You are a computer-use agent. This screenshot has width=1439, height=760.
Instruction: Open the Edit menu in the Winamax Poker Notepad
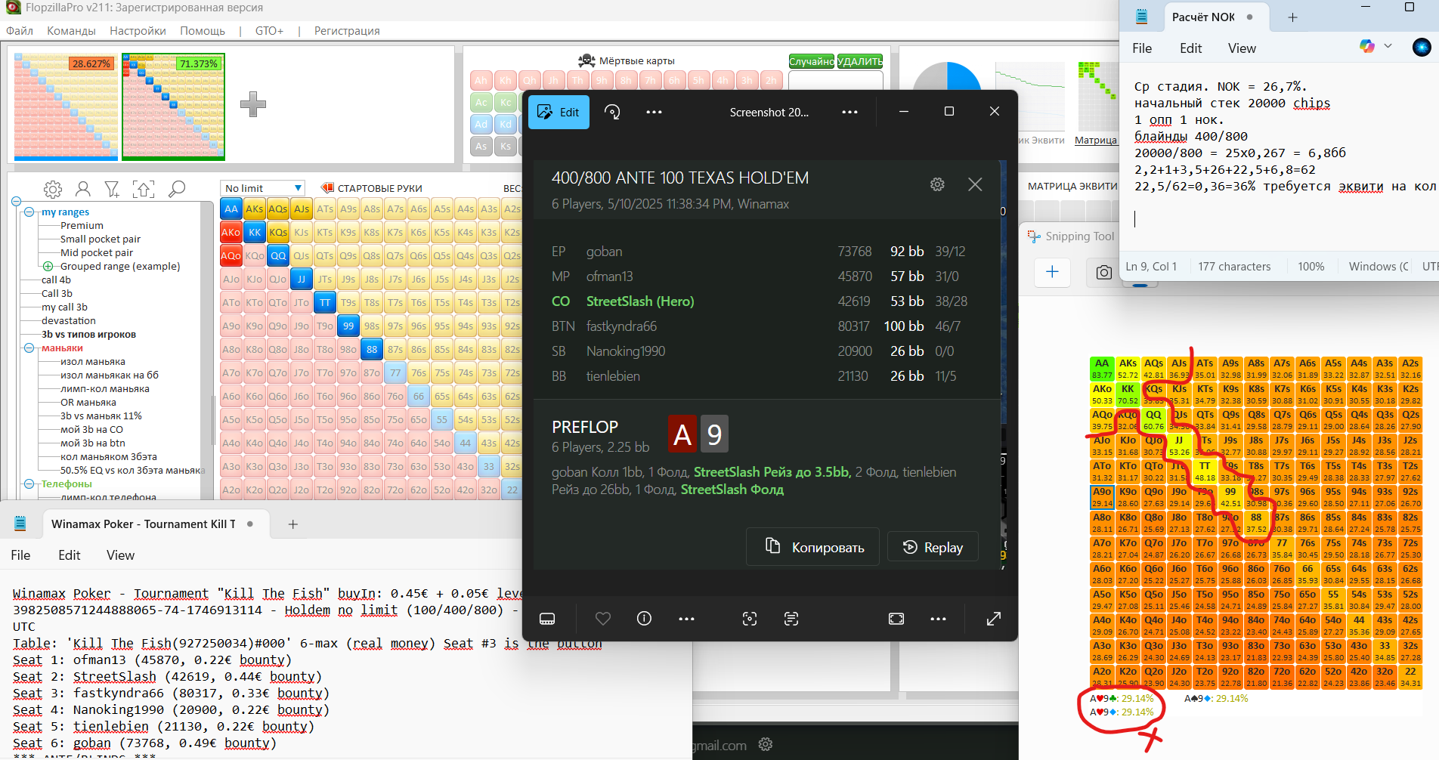pyautogui.click(x=69, y=555)
